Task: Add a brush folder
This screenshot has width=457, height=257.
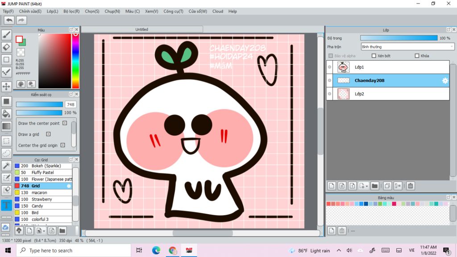Action: tap(62, 231)
